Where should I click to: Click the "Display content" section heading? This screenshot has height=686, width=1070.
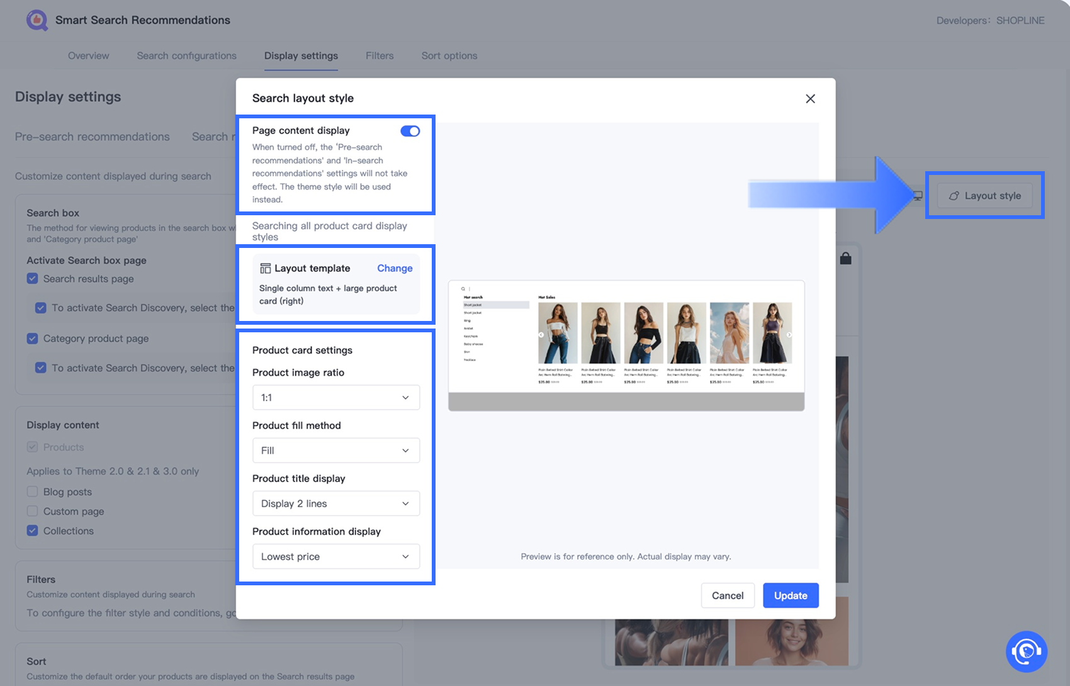[x=63, y=425]
